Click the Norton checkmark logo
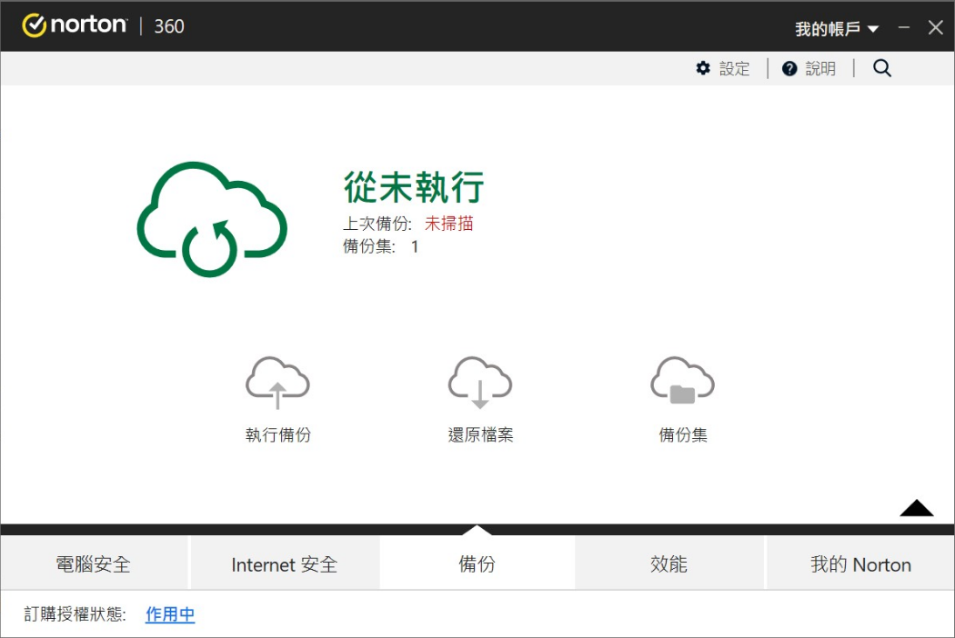This screenshot has height=638, width=955. tap(34, 25)
